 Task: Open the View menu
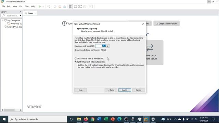[x=15, y=6]
